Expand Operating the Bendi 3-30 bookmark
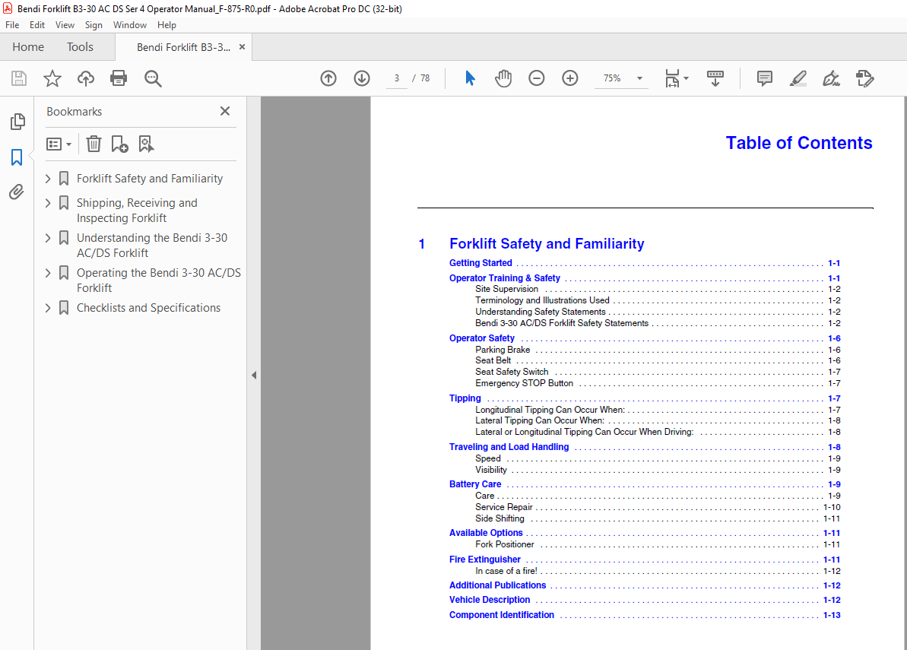This screenshot has height=650, width=907. [x=48, y=272]
